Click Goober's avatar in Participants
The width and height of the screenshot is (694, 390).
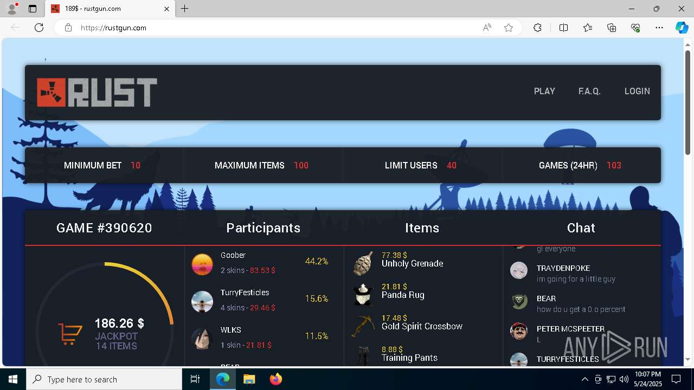pyautogui.click(x=202, y=264)
